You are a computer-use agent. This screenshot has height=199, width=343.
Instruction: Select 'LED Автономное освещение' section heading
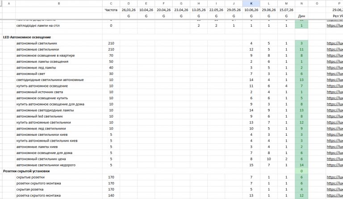(27, 37)
